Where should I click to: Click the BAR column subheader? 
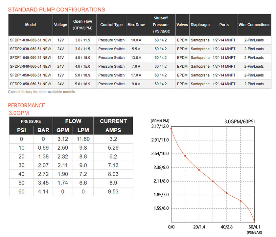(43, 130)
